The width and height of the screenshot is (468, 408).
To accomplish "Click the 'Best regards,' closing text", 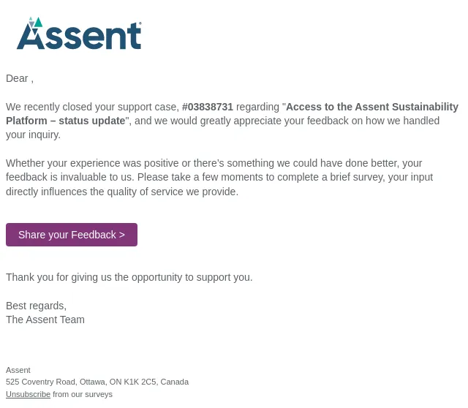I will tap(36, 306).
